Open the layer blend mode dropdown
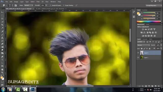This screenshot has width=163, height=92. click(143, 45)
